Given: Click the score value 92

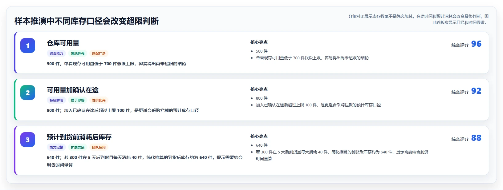Looking at the screenshot, I should pos(476,91).
